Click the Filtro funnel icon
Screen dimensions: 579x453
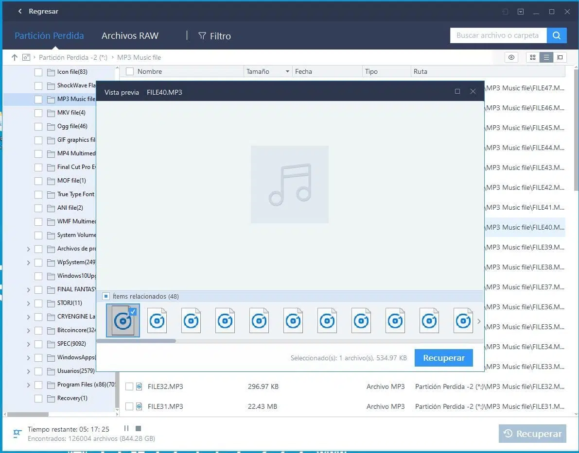pyautogui.click(x=202, y=36)
